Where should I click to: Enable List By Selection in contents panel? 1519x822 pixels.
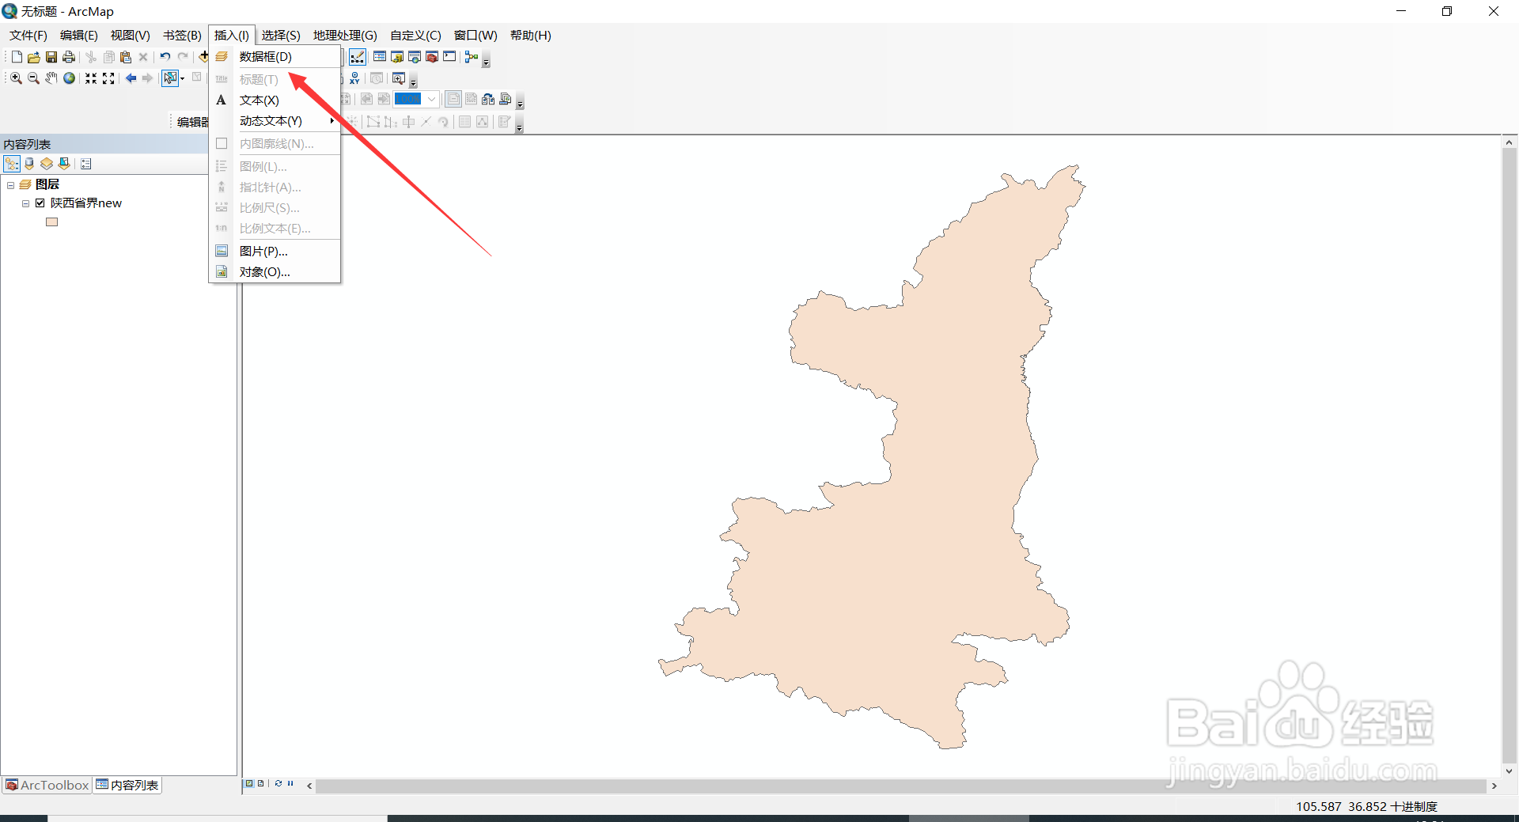pyautogui.click(x=64, y=164)
